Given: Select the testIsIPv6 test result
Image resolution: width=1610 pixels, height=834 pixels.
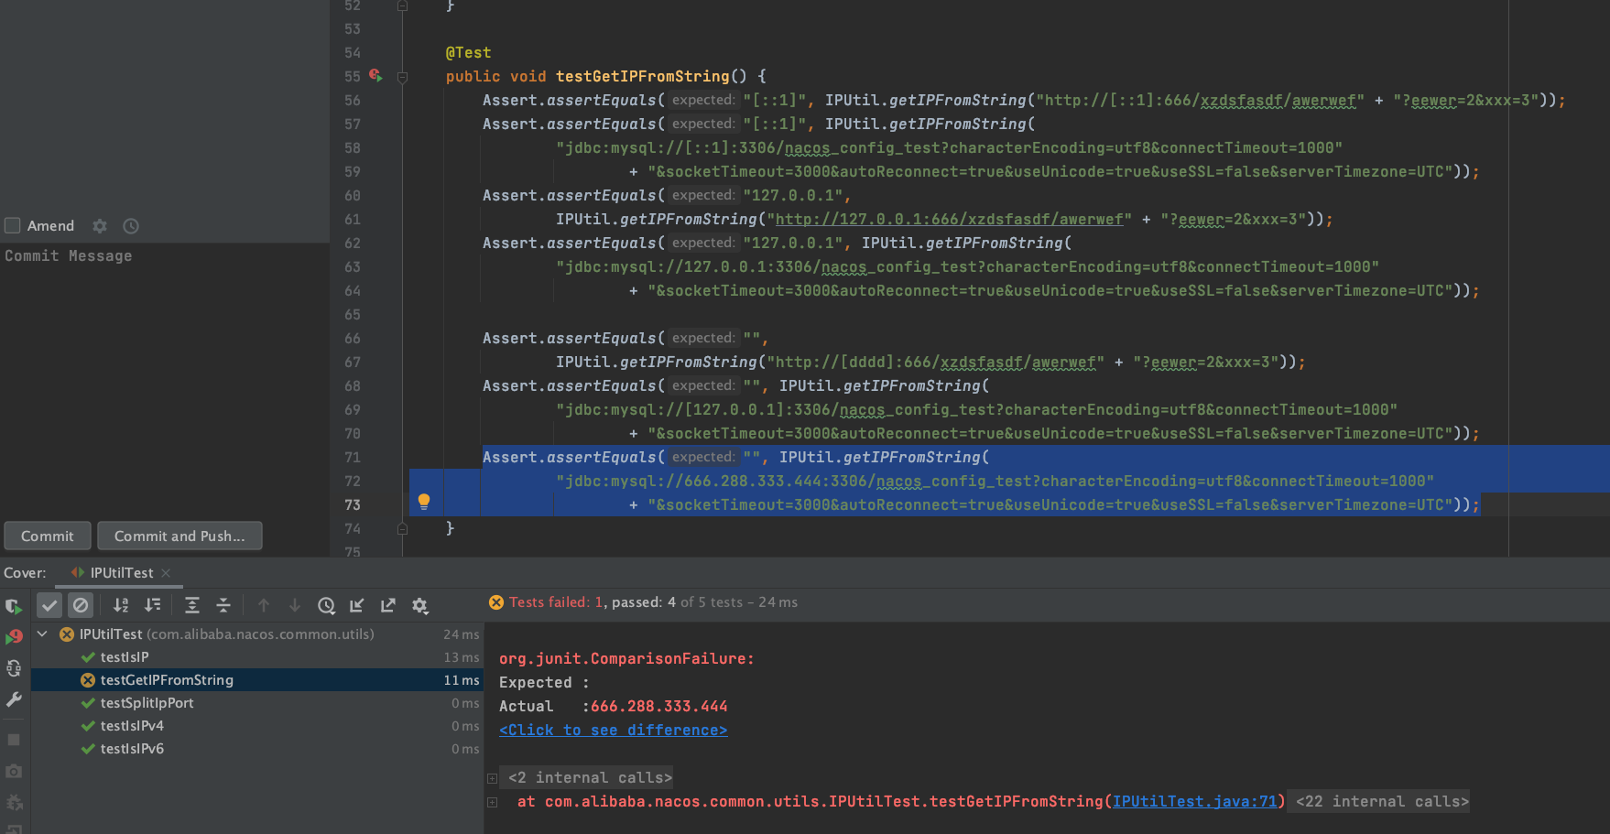Looking at the screenshot, I should (132, 748).
